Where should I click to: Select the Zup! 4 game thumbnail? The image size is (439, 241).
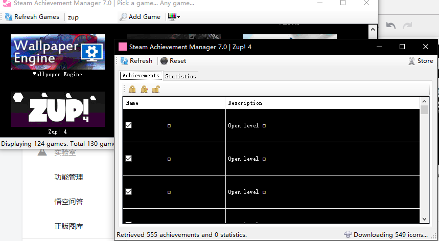(x=58, y=109)
